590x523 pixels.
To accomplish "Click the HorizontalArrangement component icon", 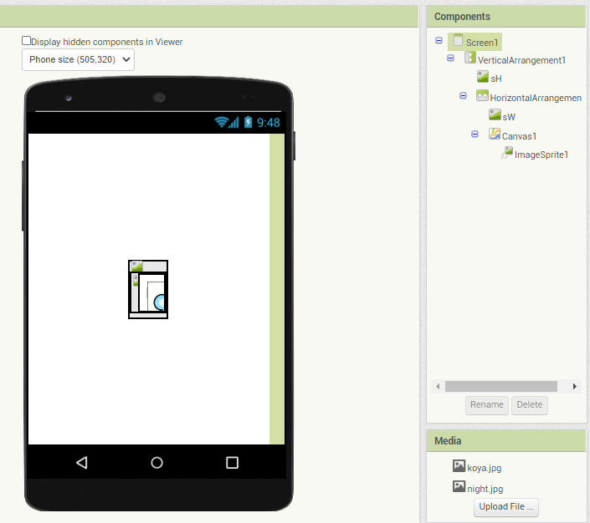I will (x=482, y=96).
